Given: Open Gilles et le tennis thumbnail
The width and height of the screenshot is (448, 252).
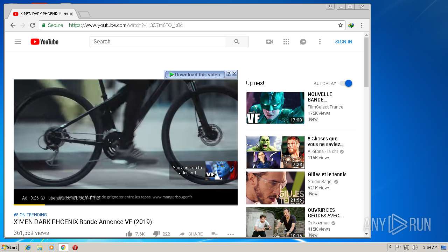Looking at the screenshot, I should click(275, 188).
